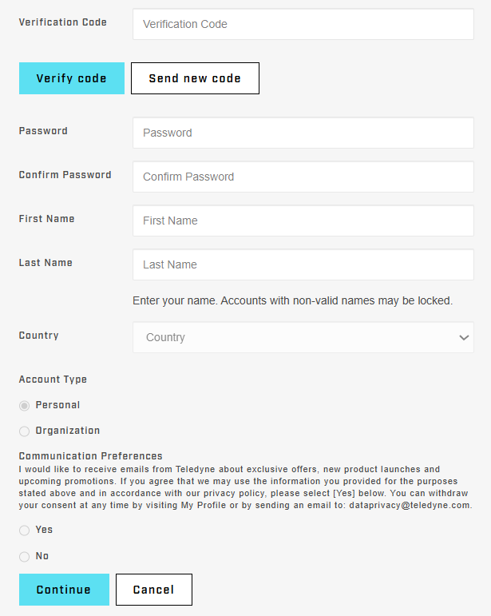
Task: Select the First Name text box
Action: [x=303, y=221]
